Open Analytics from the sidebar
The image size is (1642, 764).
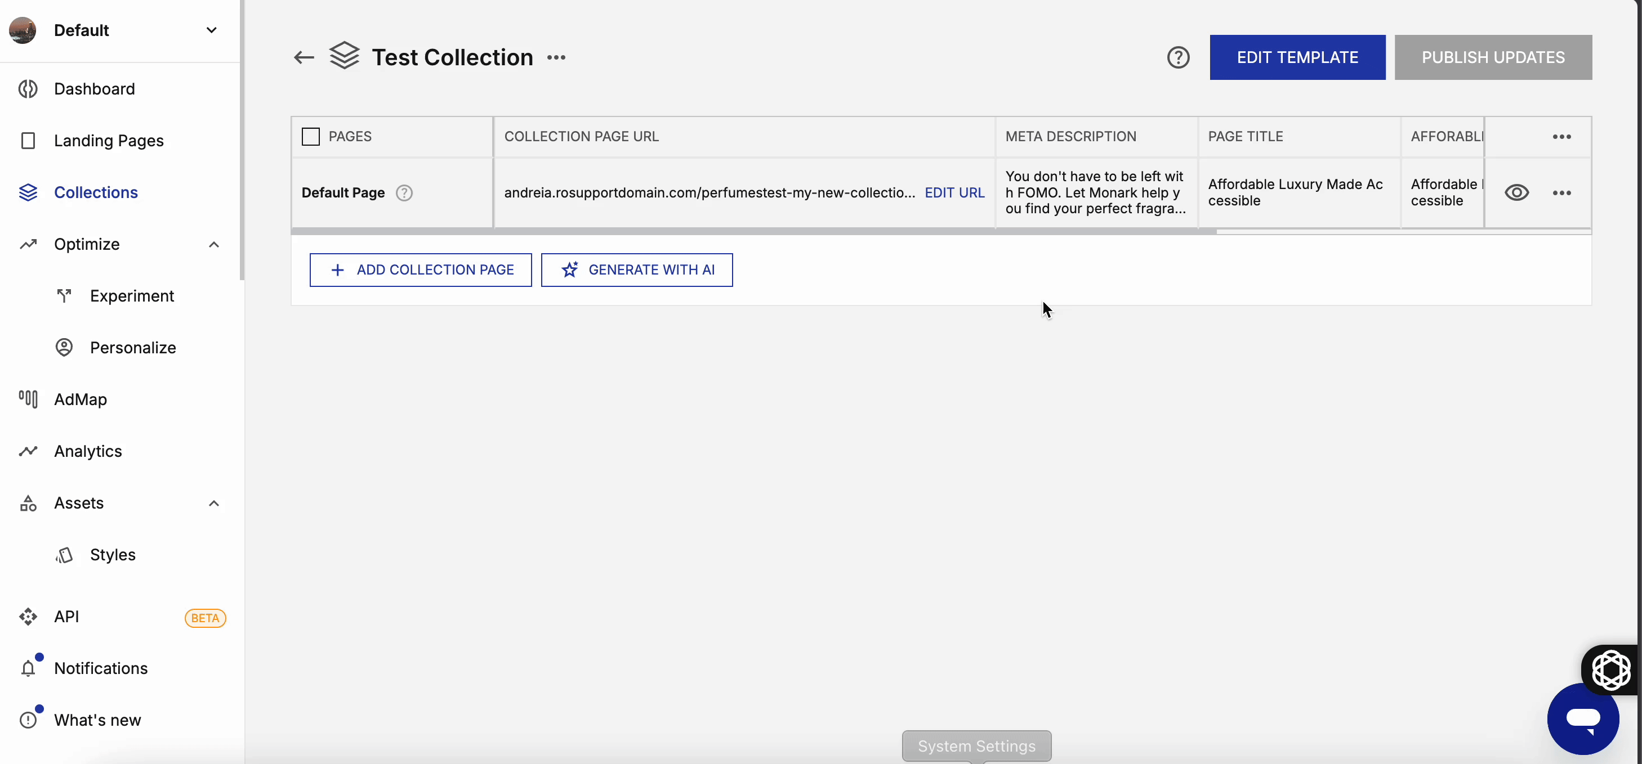87,450
